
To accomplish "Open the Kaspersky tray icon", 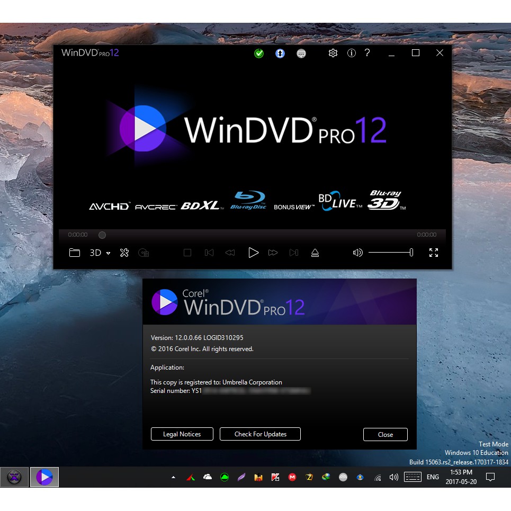I will click(275, 478).
